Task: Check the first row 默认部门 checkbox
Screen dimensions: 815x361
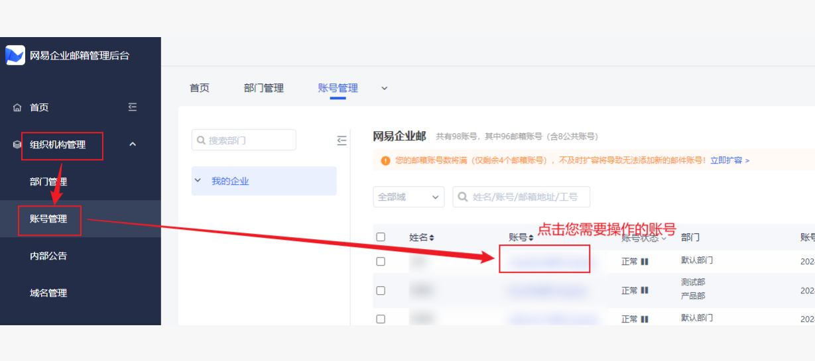Action: [381, 261]
